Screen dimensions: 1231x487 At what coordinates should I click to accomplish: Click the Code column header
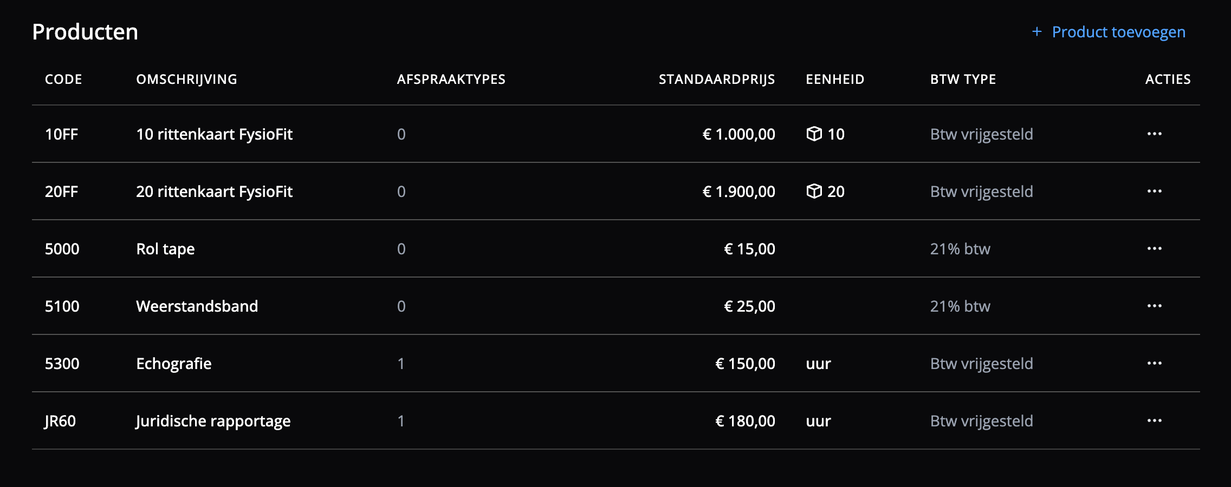(x=63, y=80)
